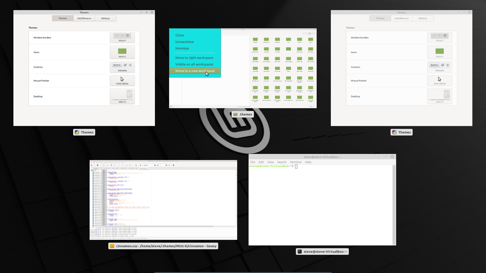Navigate back using Geany's back arrow icon
Screen dimensions: 486x273
tap(119, 165)
